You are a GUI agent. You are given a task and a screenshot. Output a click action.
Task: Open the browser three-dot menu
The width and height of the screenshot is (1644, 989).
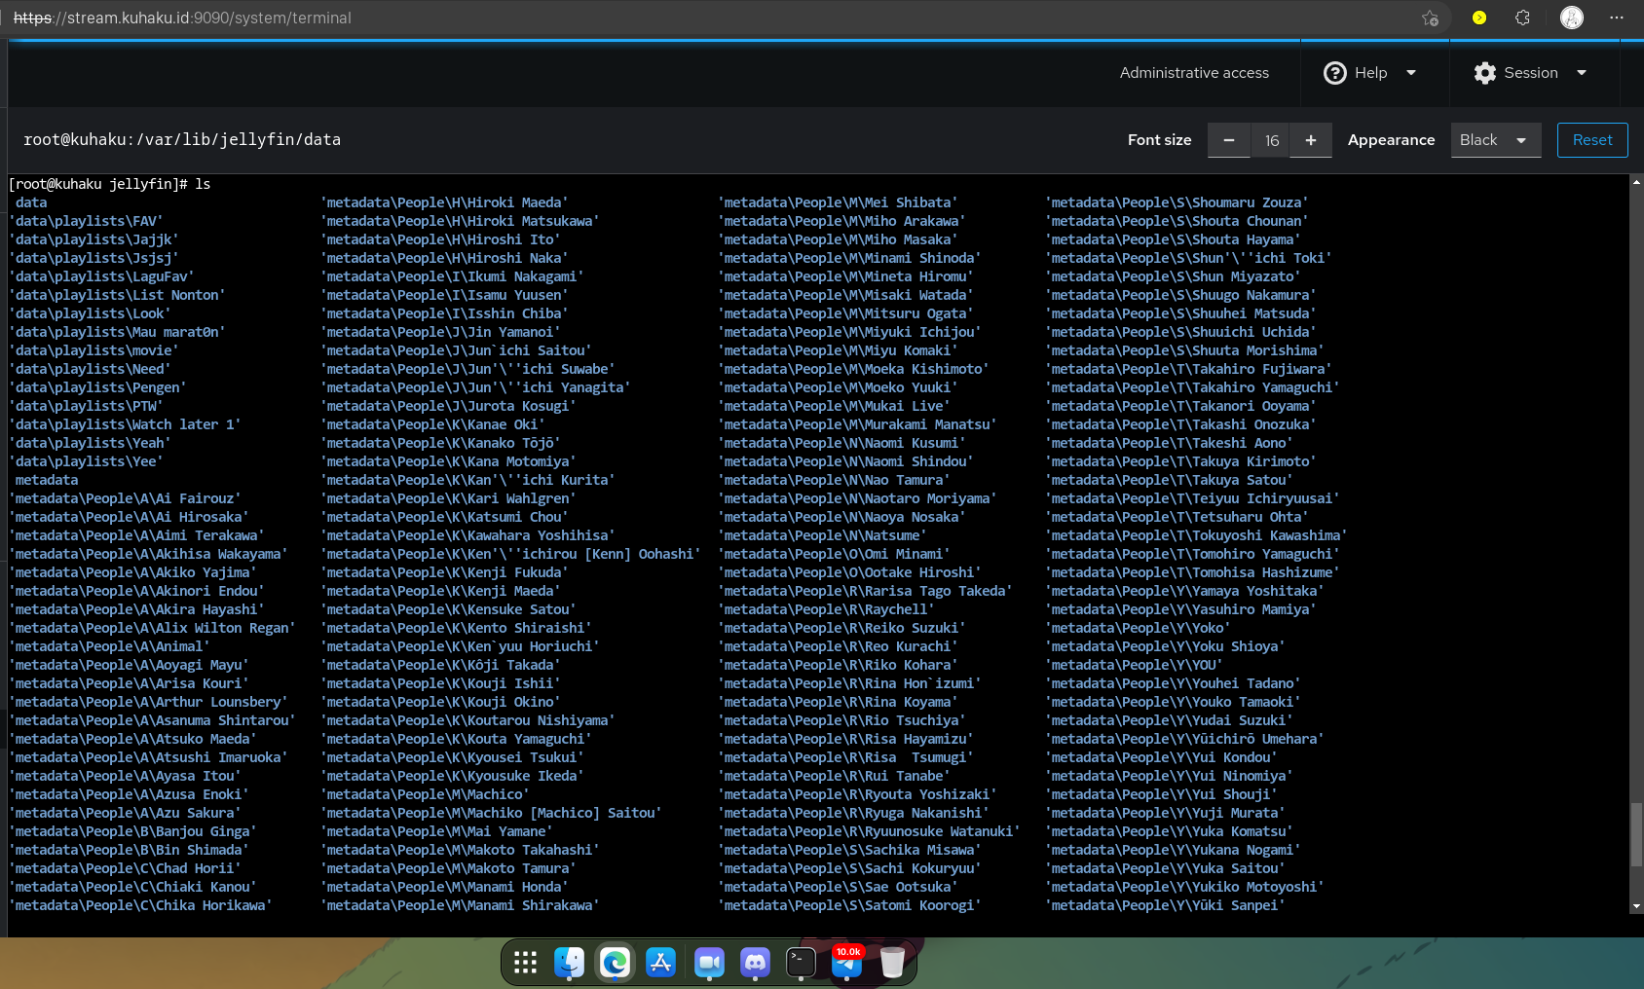(x=1616, y=18)
